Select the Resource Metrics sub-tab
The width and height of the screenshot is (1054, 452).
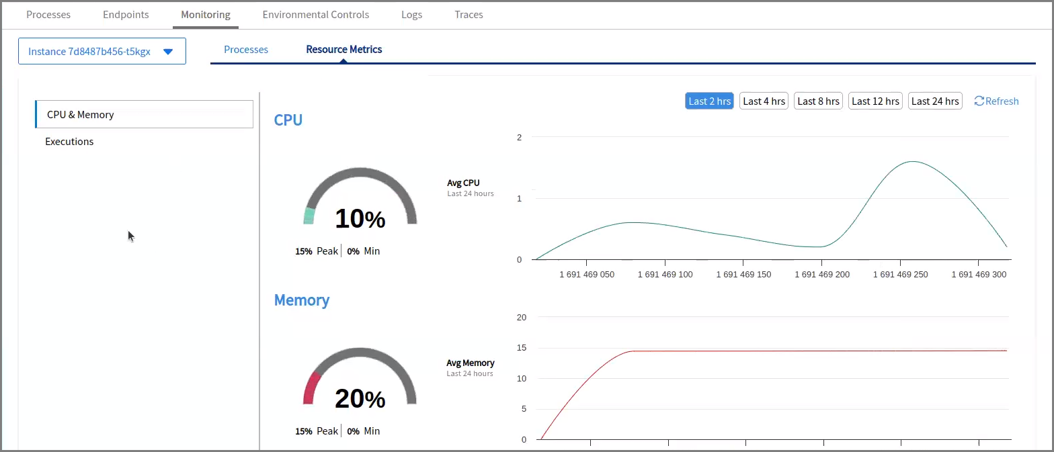tap(343, 50)
